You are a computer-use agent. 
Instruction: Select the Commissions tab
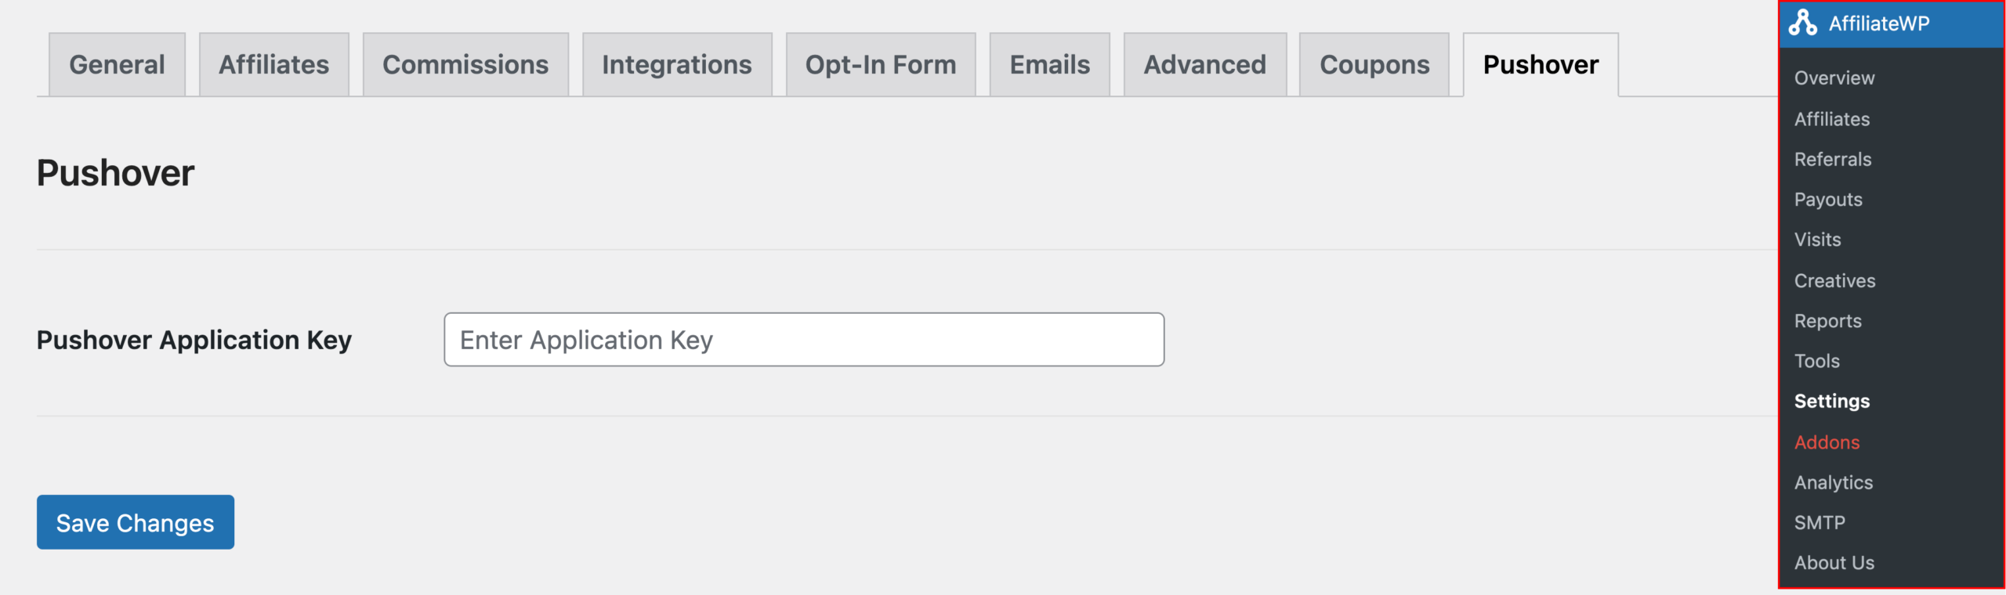[x=465, y=64]
